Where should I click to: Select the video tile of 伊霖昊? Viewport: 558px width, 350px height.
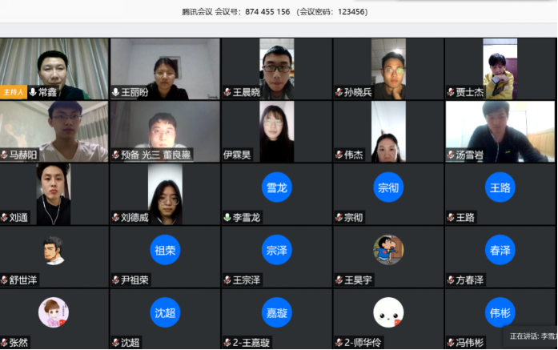(x=277, y=131)
